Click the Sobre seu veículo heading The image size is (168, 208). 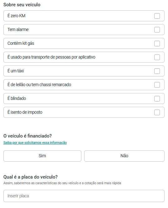[x=22, y=5]
